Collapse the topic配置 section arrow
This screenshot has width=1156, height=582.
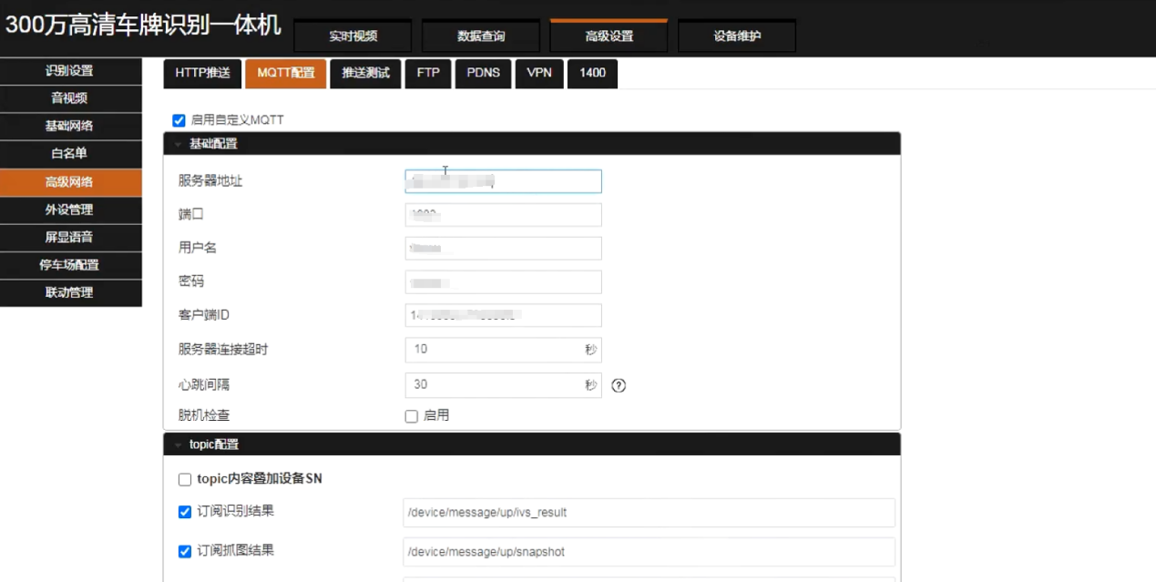click(x=178, y=444)
